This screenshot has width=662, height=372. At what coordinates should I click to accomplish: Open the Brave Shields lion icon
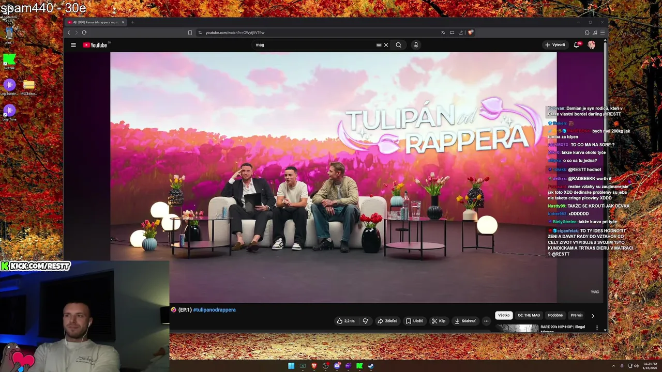pos(471,33)
